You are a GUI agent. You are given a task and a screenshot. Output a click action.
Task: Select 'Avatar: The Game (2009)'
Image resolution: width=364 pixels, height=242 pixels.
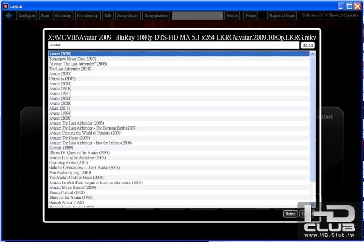pos(179,138)
